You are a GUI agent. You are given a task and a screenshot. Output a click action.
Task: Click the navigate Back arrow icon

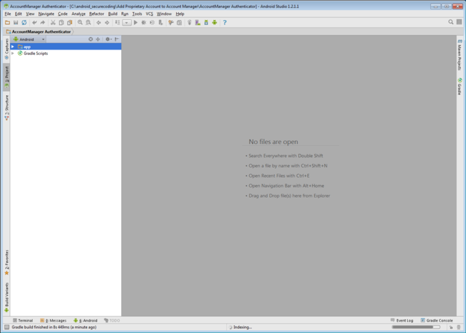point(98,23)
